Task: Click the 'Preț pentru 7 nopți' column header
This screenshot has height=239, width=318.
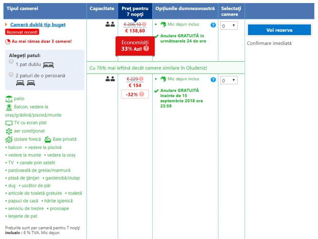Action: click(135, 11)
